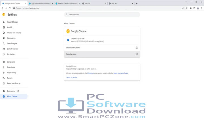Close the Free Fire GameLoop tab

coord(79,3)
